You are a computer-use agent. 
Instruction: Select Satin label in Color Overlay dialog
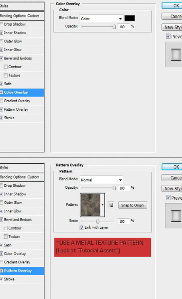8,84
